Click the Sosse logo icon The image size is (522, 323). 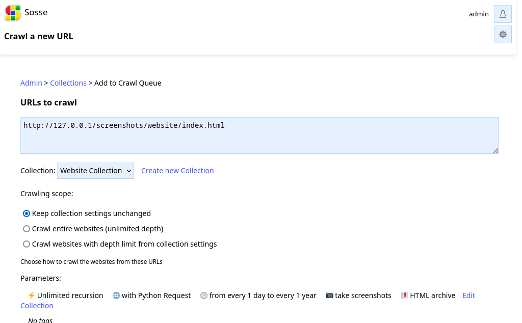pyautogui.click(x=13, y=13)
